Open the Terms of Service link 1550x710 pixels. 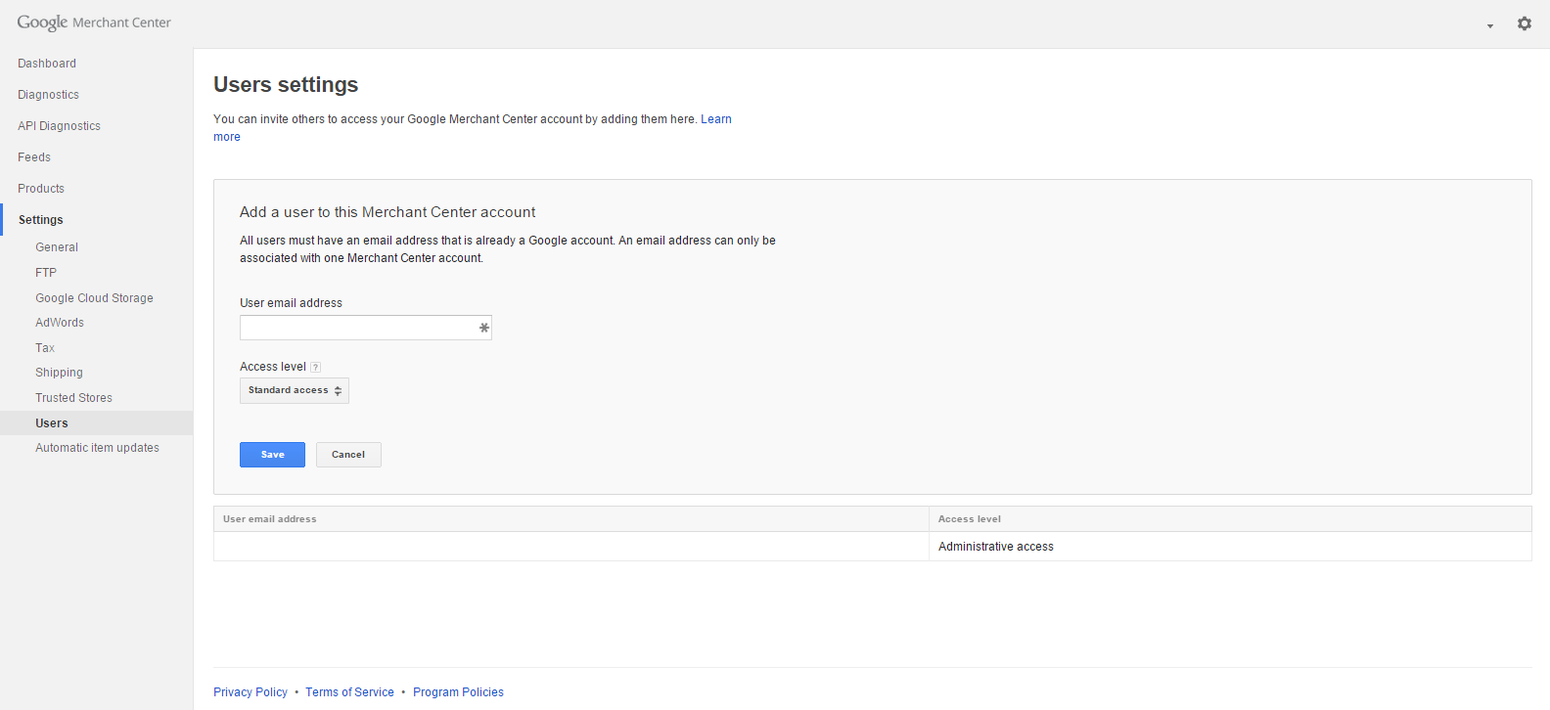click(x=349, y=692)
